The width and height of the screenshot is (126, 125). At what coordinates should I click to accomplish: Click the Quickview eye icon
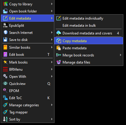pos(5,83)
